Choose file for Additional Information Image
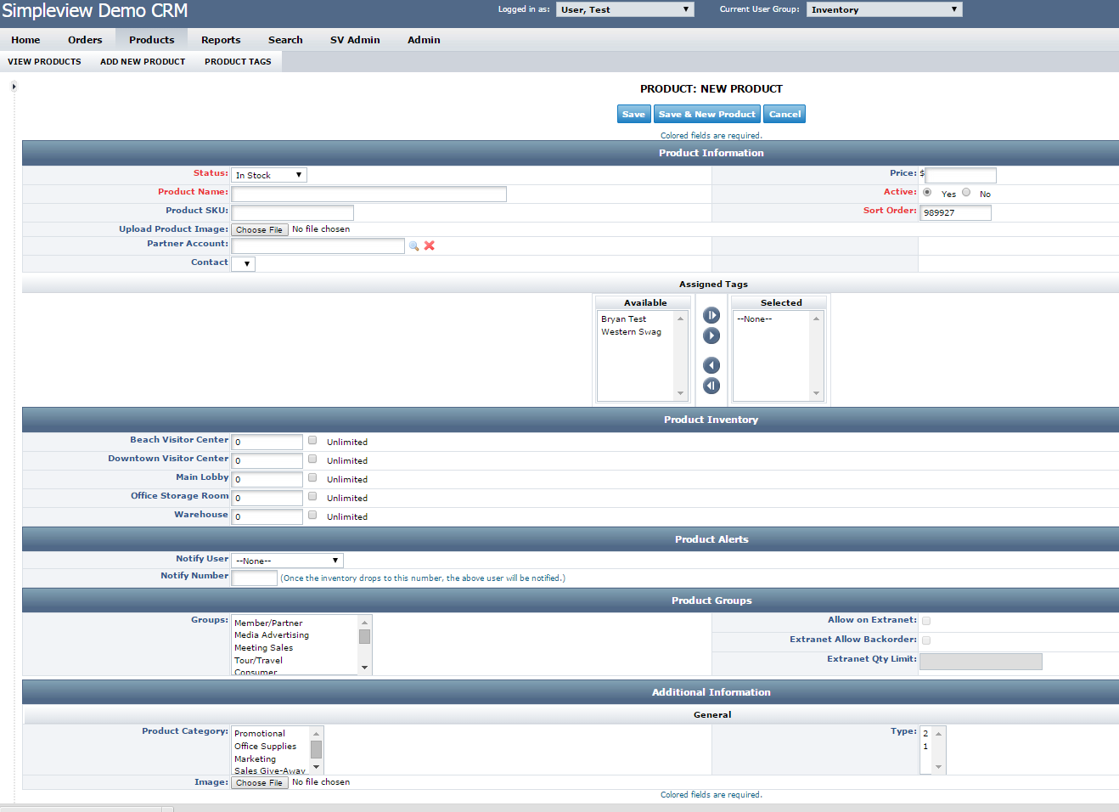Image resolution: width=1119 pixels, height=812 pixels. pyautogui.click(x=260, y=782)
